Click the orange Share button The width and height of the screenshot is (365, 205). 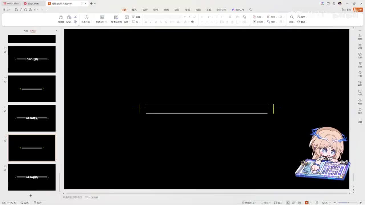click(358, 10)
